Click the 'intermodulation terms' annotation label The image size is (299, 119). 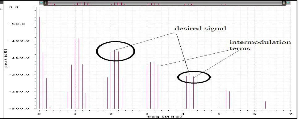click(x=260, y=45)
